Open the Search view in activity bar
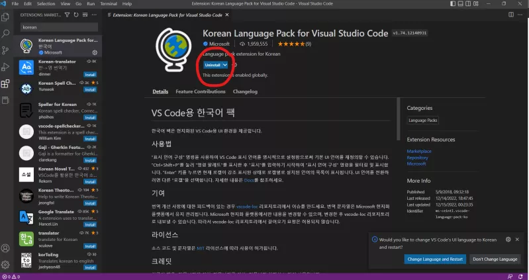This screenshot has width=529, height=280. [x=5, y=33]
